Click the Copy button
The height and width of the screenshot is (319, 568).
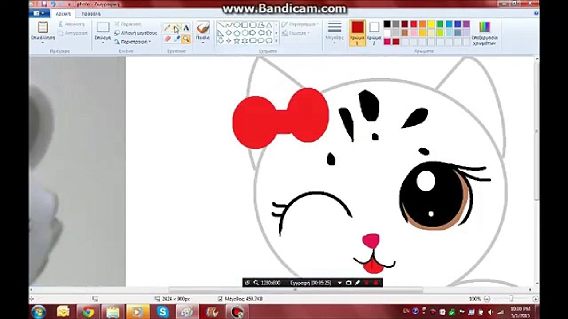(72, 33)
